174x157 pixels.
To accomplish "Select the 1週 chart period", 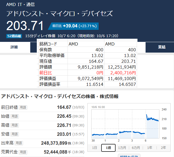I will tap(108, 148).
